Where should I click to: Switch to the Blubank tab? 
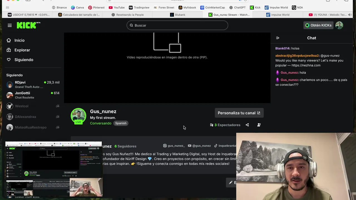[x=177, y=15]
